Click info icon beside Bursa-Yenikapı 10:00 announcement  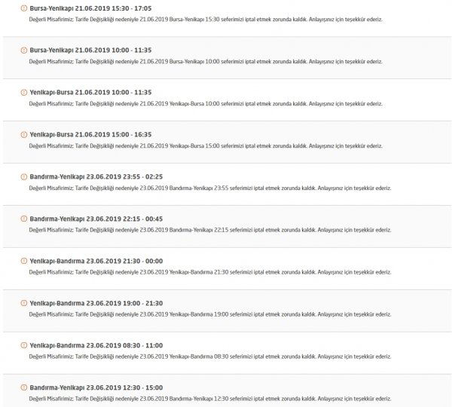pyautogui.click(x=24, y=50)
